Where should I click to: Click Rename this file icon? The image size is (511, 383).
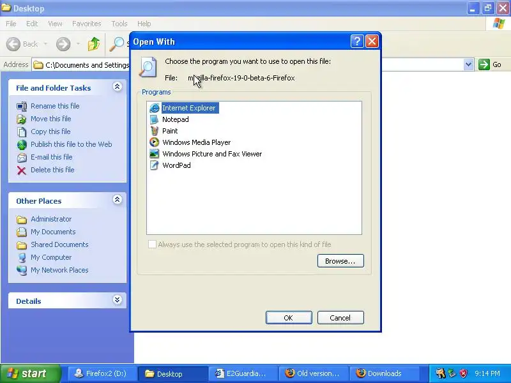point(22,106)
